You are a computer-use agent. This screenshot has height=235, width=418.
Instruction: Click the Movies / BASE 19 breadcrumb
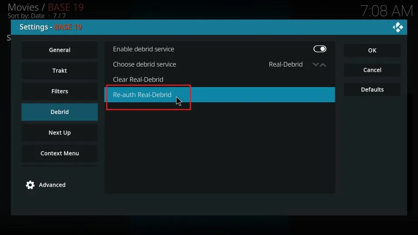46,7
